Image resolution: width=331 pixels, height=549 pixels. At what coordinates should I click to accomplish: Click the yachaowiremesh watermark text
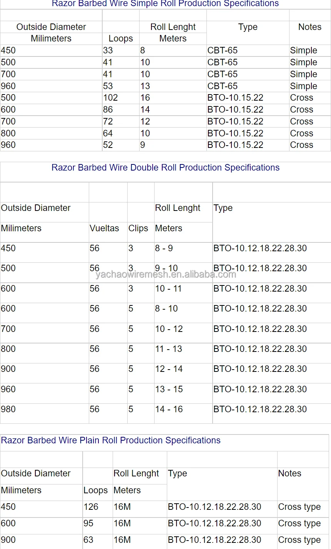(x=165, y=274)
